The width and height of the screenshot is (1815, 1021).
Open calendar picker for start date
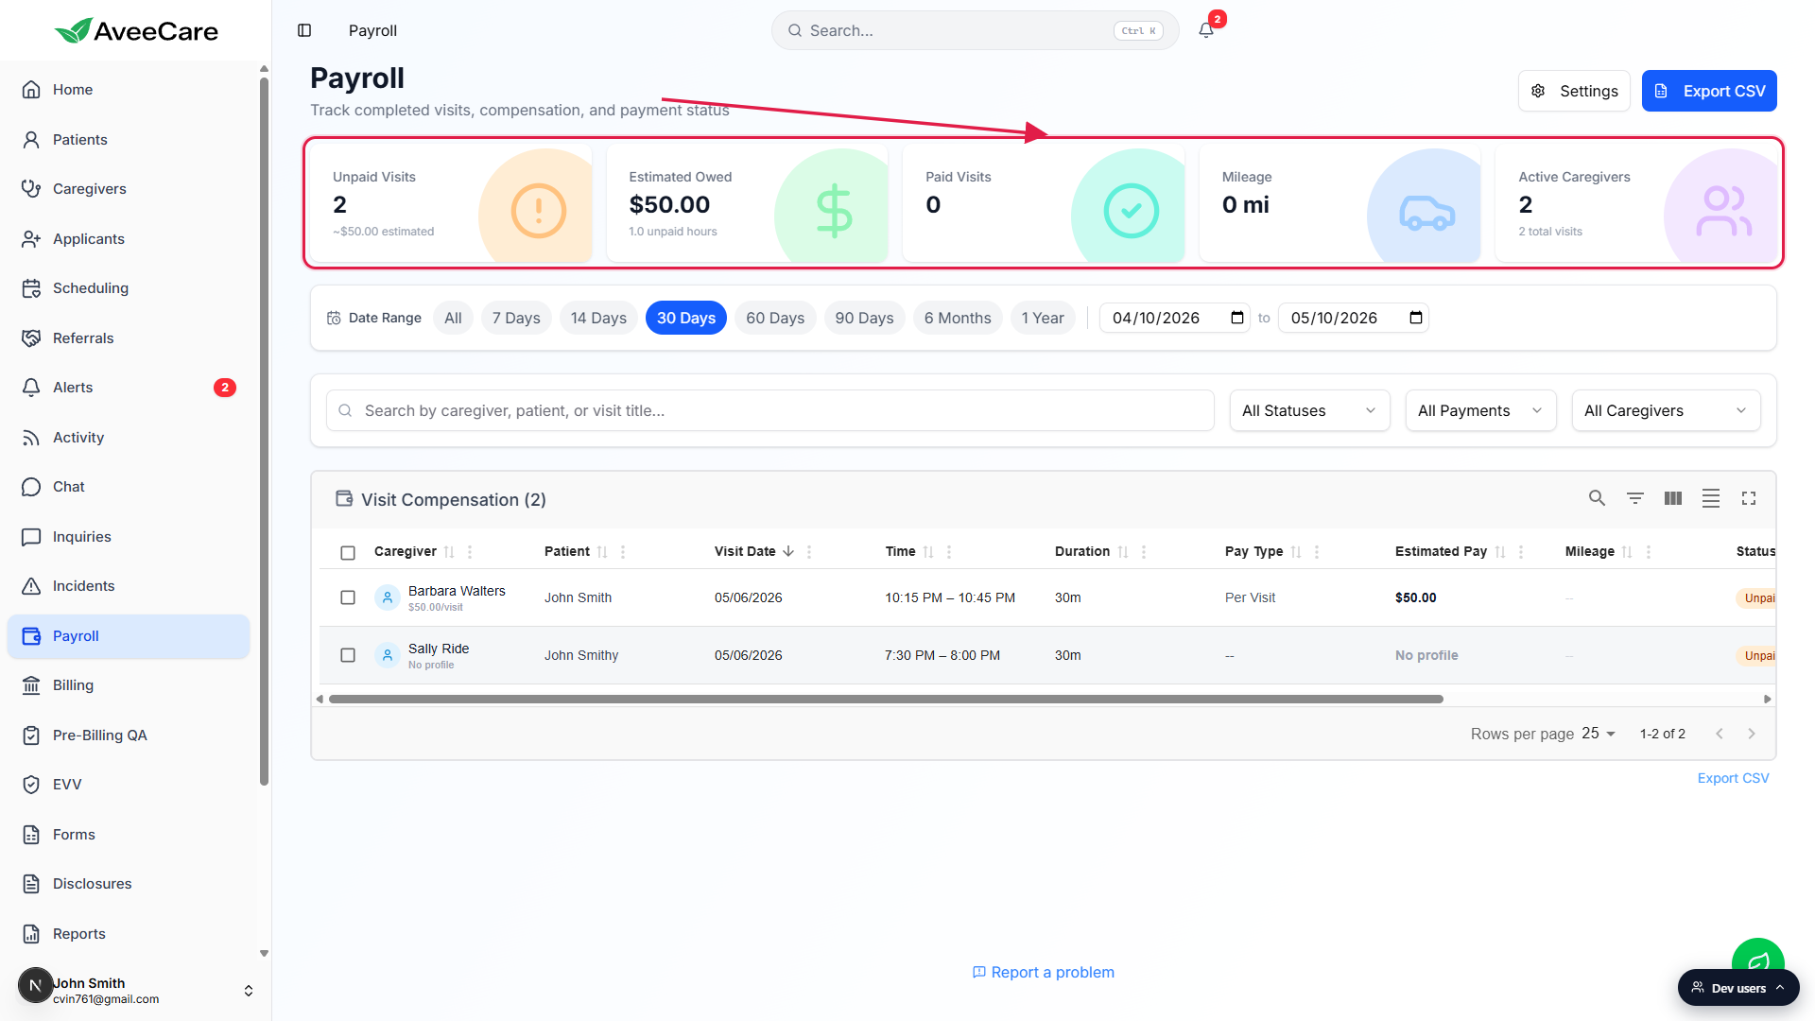(1237, 318)
